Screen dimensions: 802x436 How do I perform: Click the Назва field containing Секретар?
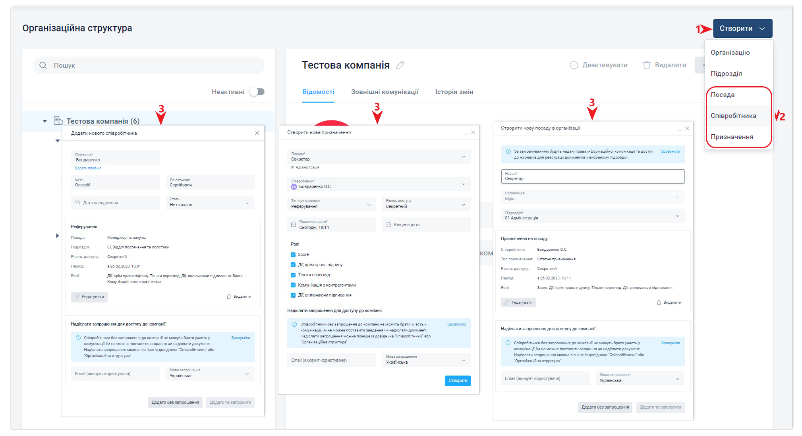pyautogui.click(x=592, y=176)
